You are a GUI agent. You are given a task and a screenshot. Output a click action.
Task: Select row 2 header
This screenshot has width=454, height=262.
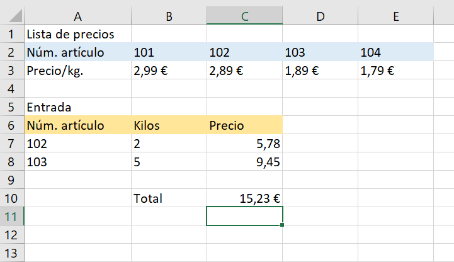click(x=12, y=52)
